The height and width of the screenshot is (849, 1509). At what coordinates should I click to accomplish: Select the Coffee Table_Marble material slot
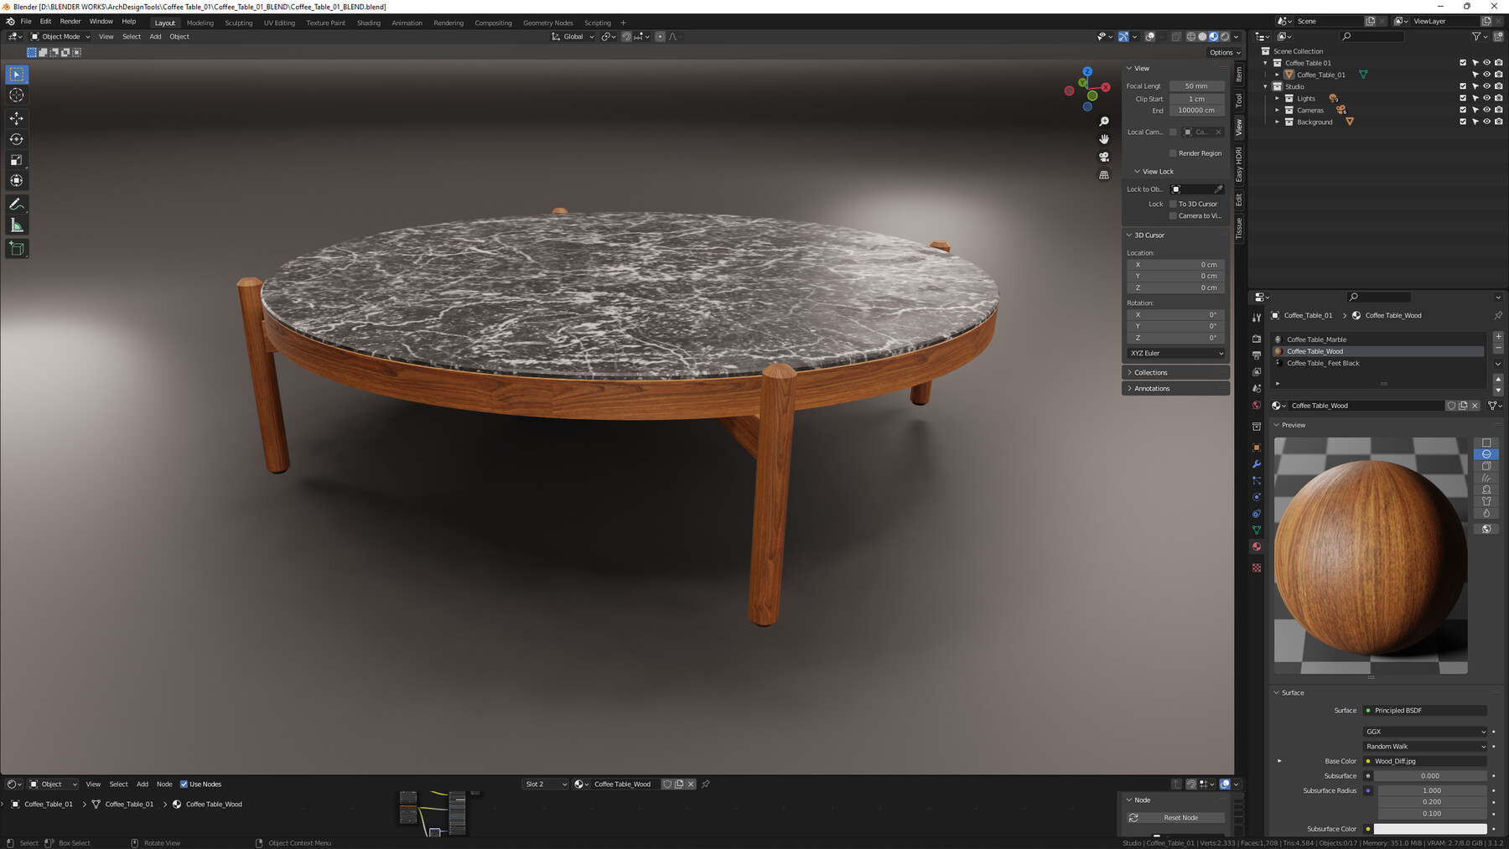1318,339
